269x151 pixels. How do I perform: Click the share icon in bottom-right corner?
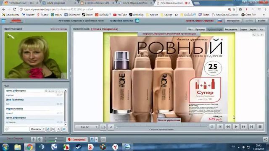pos(265,140)
